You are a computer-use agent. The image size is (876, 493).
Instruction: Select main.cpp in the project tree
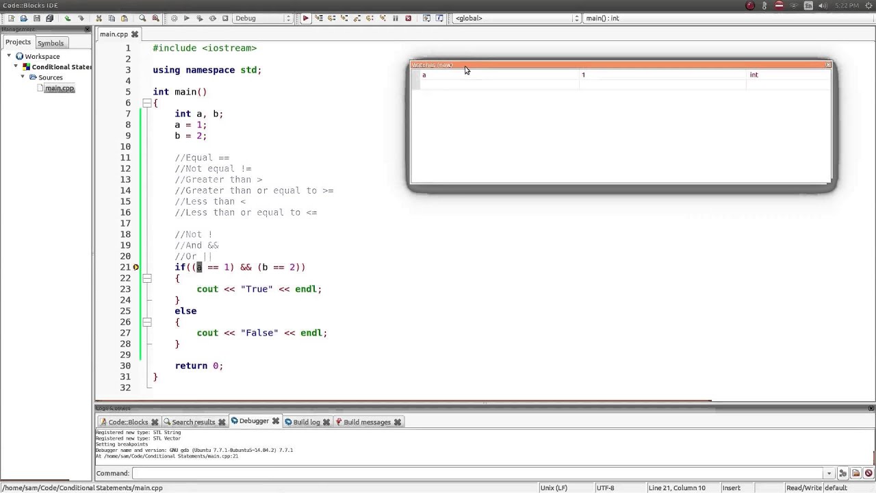[60, 88]
